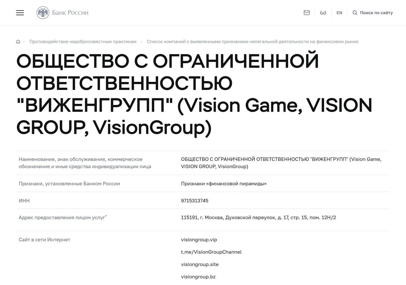406x285 pixels.
Task: Click "Сайт в сети Интернет" label
Action: pos(44,240)
